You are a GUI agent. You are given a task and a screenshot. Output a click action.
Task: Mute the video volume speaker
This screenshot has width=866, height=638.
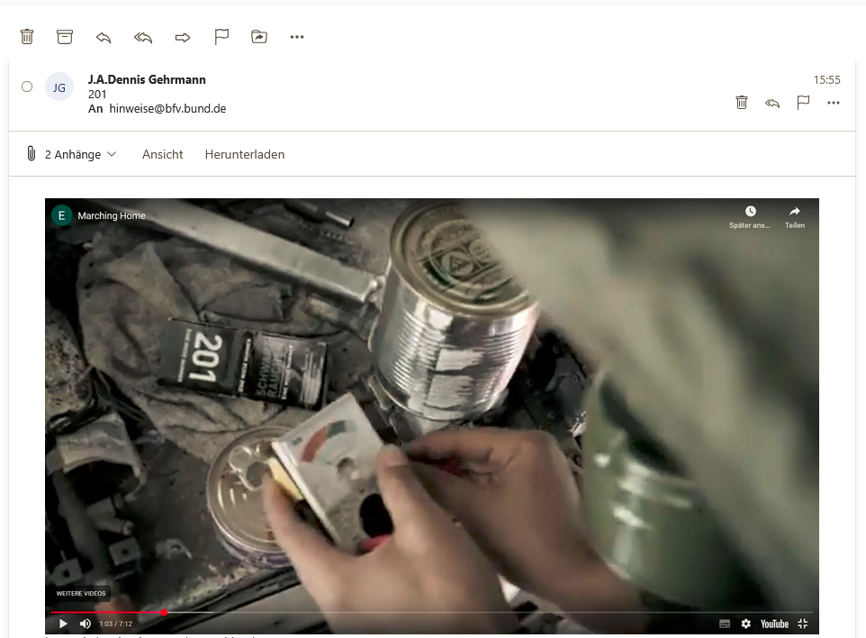[x=86, y=624]
